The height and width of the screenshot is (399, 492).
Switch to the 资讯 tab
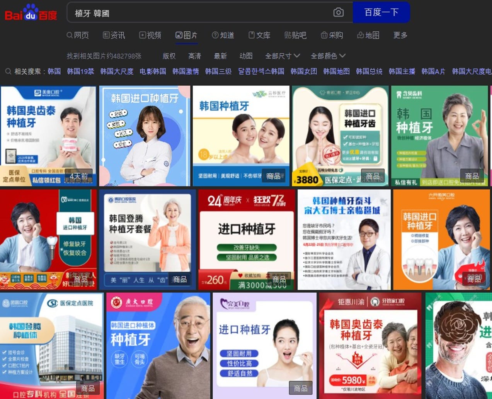coord(114,35)
